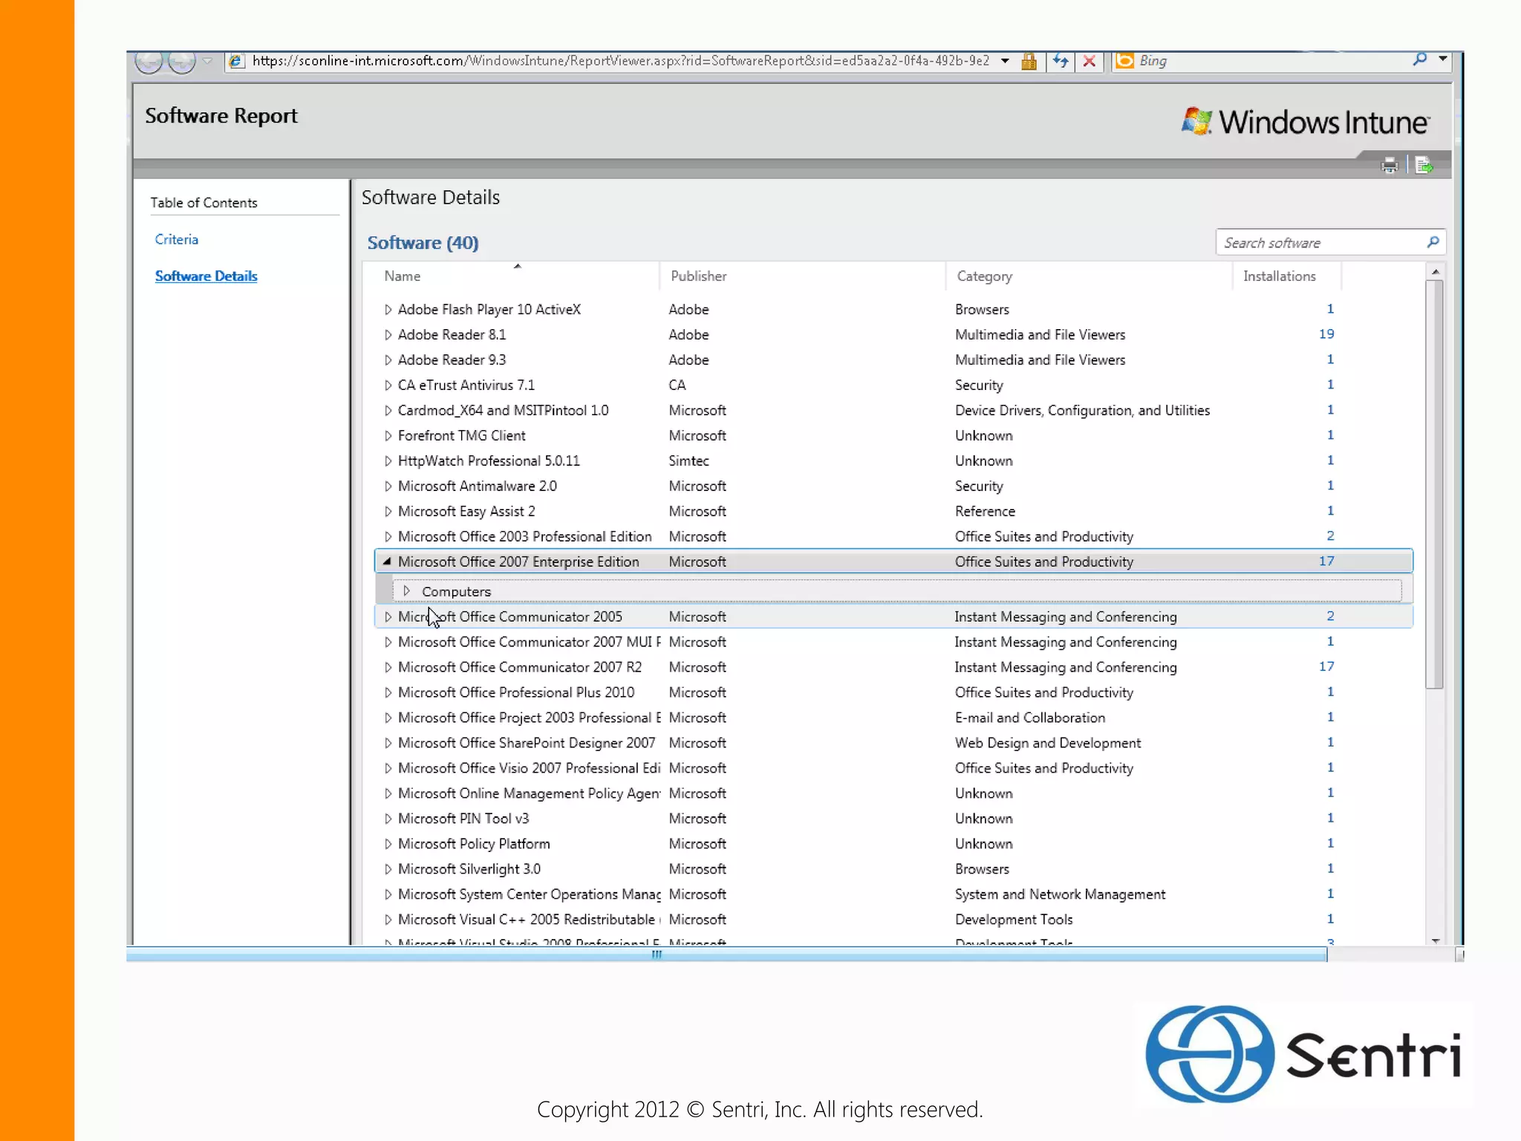This screenshot has width=1521, height=1141.
Task: Click the export report icon
Action: click(x=1423, y=166)
